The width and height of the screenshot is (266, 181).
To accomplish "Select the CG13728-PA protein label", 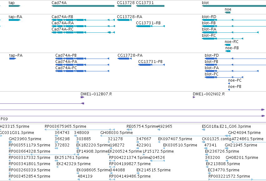I will (x=130, y=55).
